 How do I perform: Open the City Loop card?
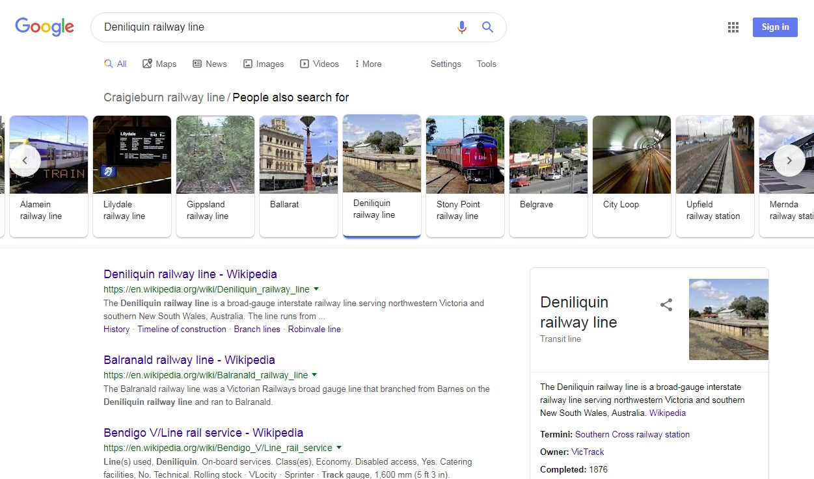[x=632, y=176]
